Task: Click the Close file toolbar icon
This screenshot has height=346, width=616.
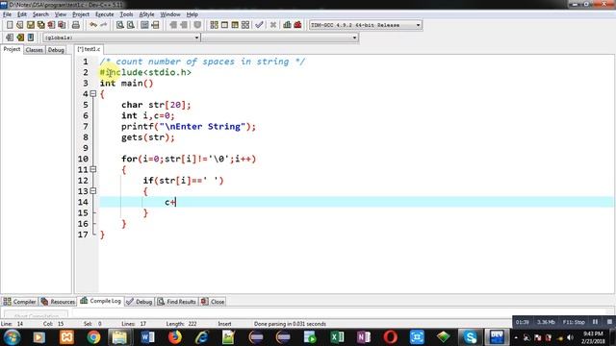Action: coord(51,25)
